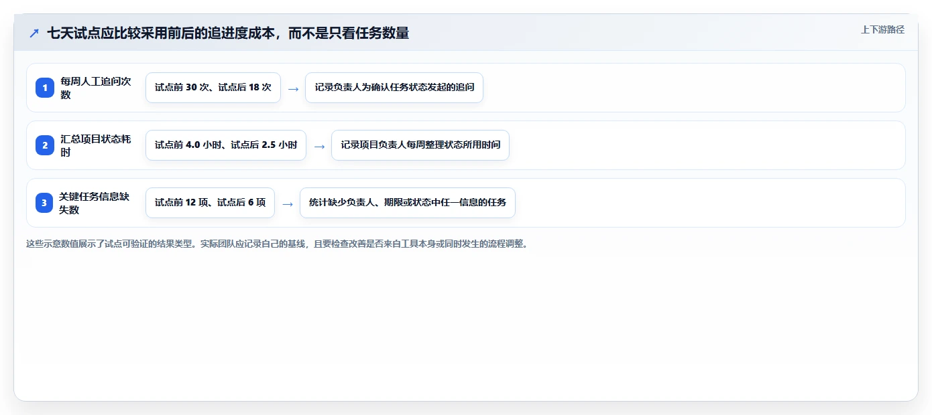This screenshot has height=415, width=932.
Task: Click the 记录负责人为确认任务状态发起的追问 box
Action: coord(394,88)
